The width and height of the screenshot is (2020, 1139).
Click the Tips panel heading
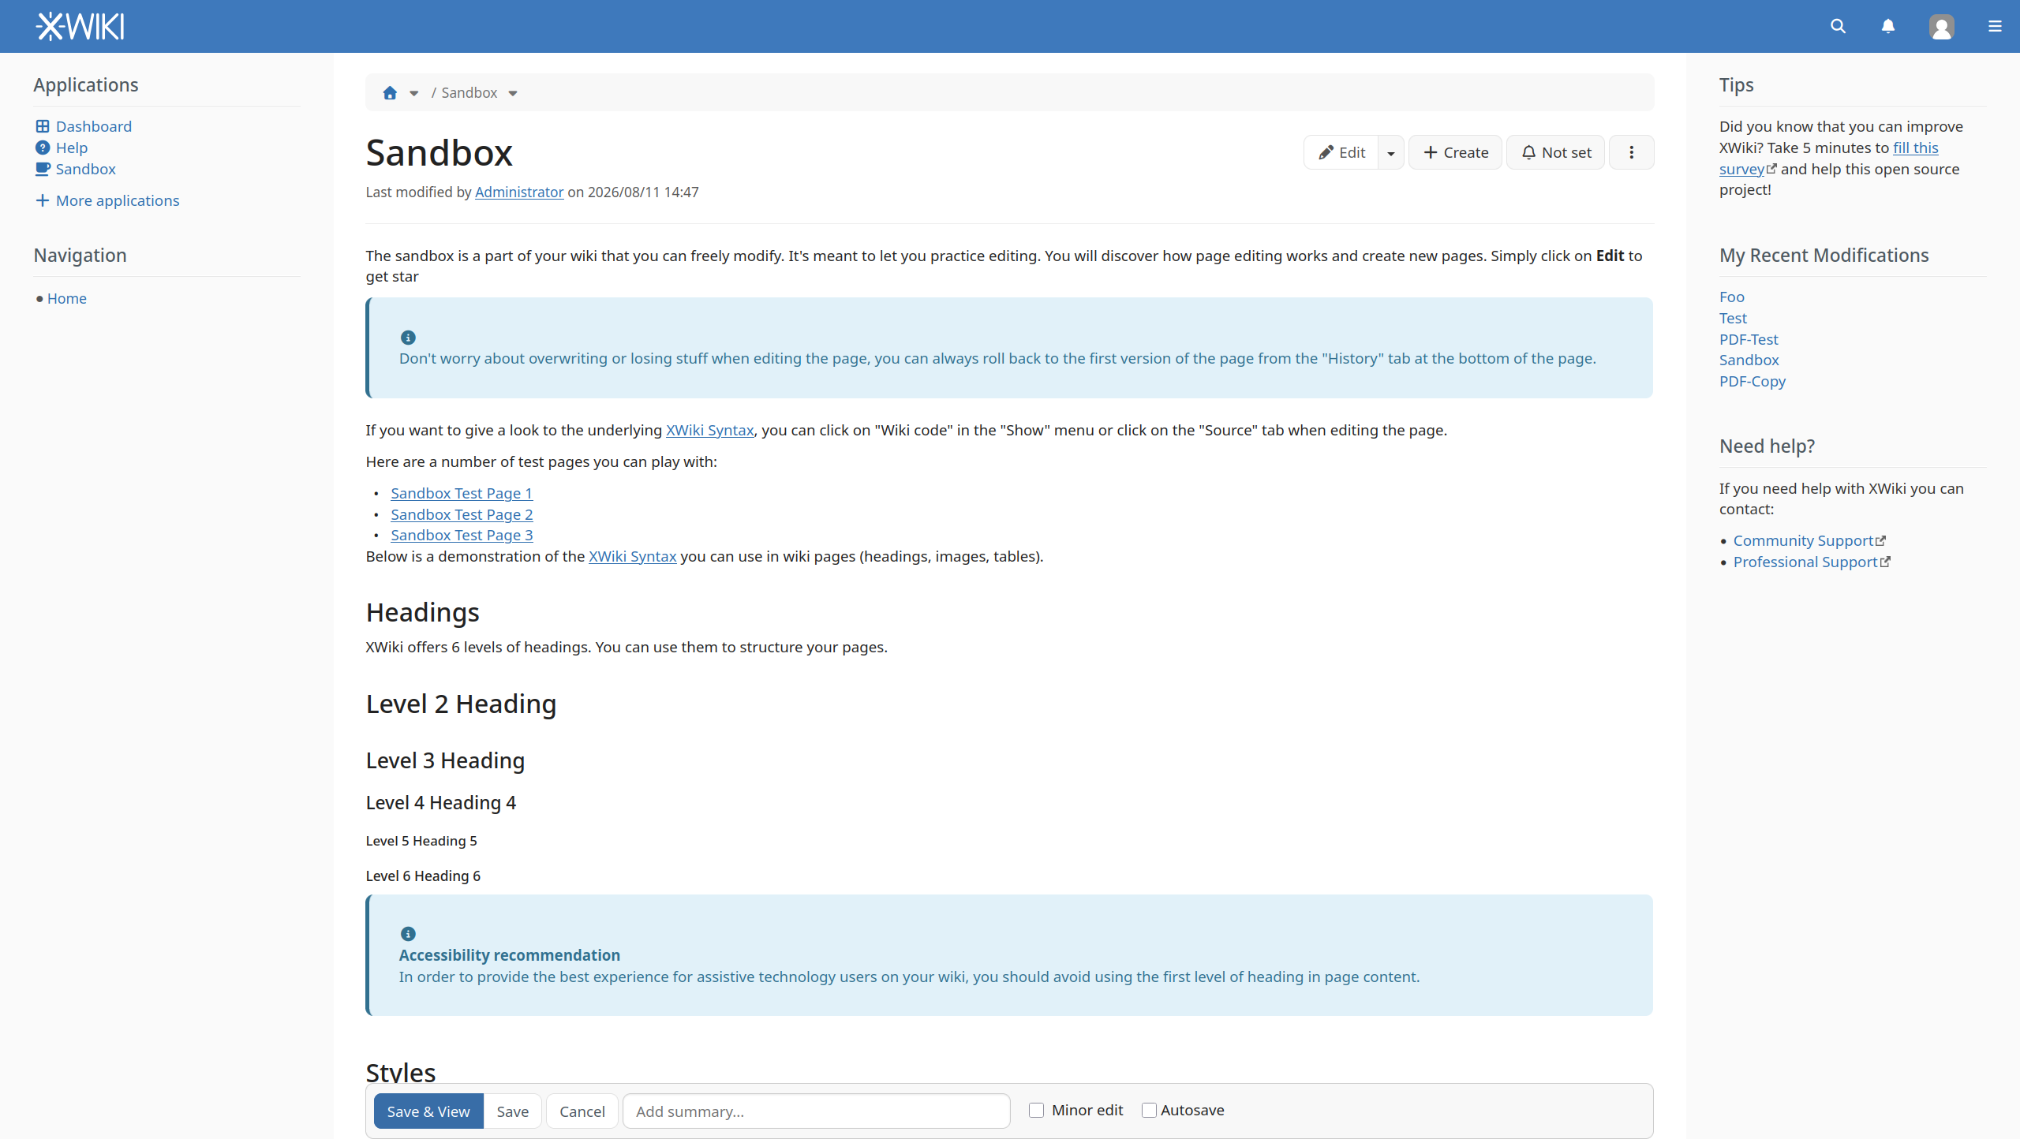point(1737,85)
